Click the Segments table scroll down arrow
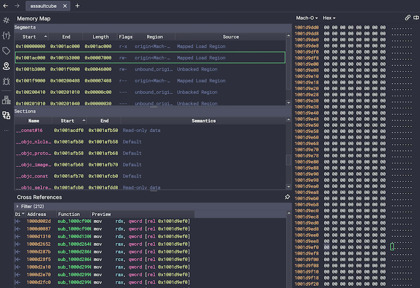 pos(288,103)
